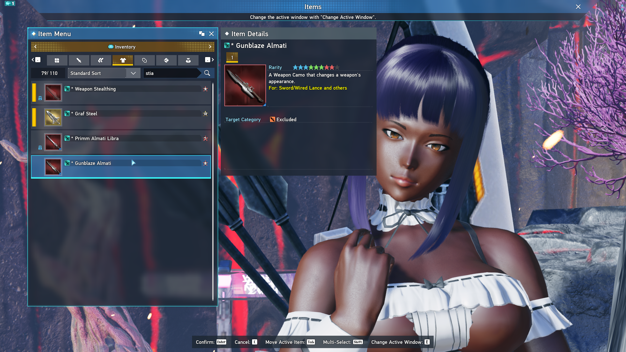626x352 pixels.
Task: Click the Primm Almati Libra camo type icon
Action: [x=67, y=138]
